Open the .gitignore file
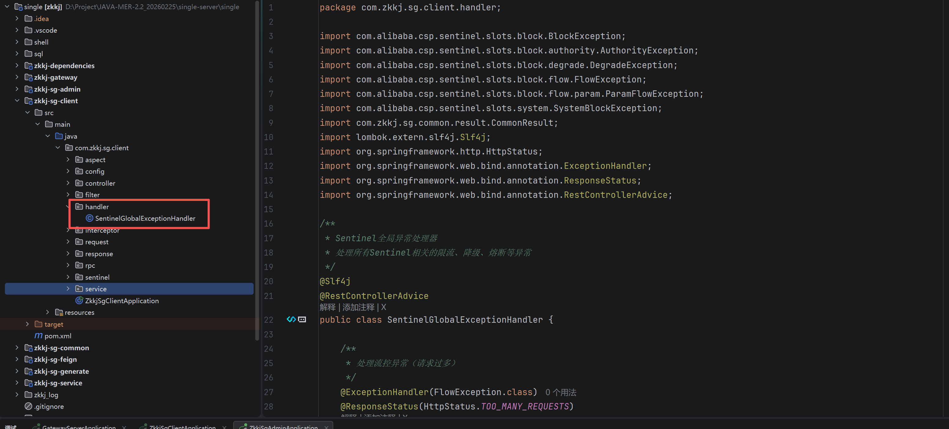The height and width of the screenshot is (429, 949). [49, 406]
